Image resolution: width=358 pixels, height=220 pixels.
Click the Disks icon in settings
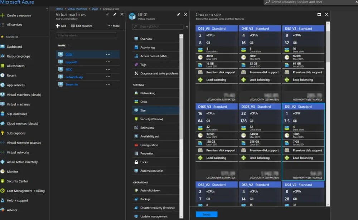(x=136, y=102)
